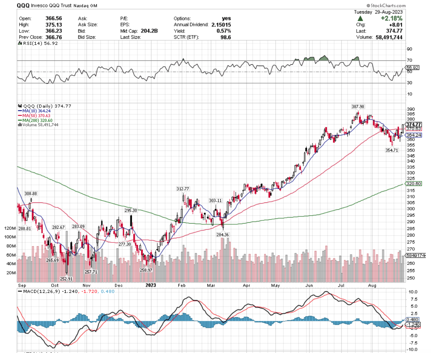Click the Open value 366.56

tap(54, 19)
